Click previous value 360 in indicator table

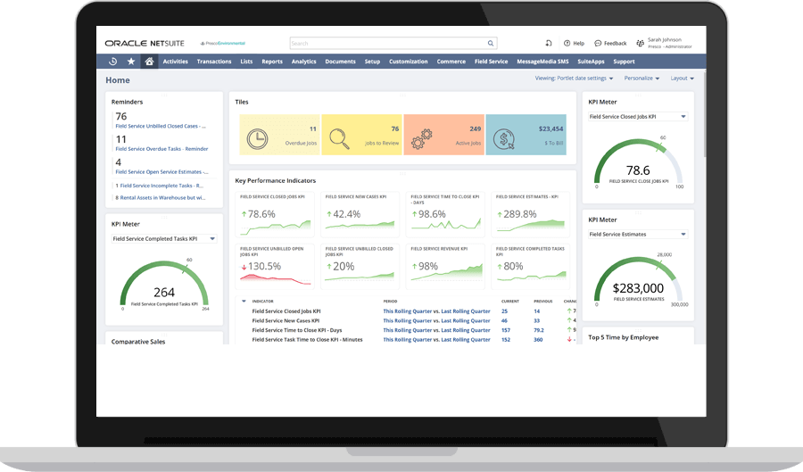tap(538, 340)
